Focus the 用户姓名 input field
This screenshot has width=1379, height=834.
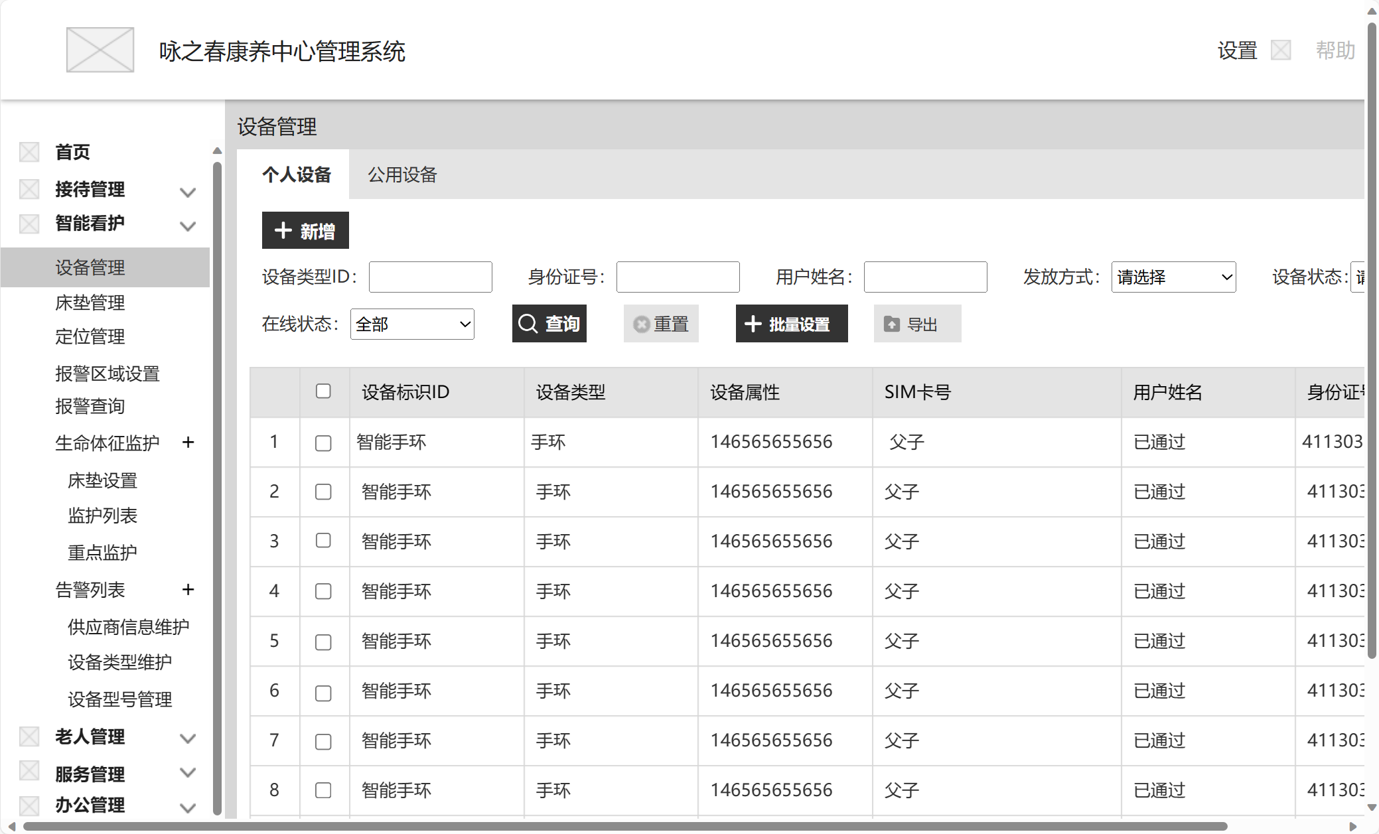tap(925, 277)
